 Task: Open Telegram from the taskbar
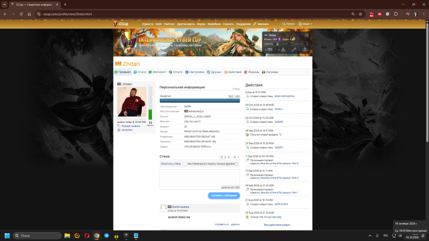(x=107, y=235)
